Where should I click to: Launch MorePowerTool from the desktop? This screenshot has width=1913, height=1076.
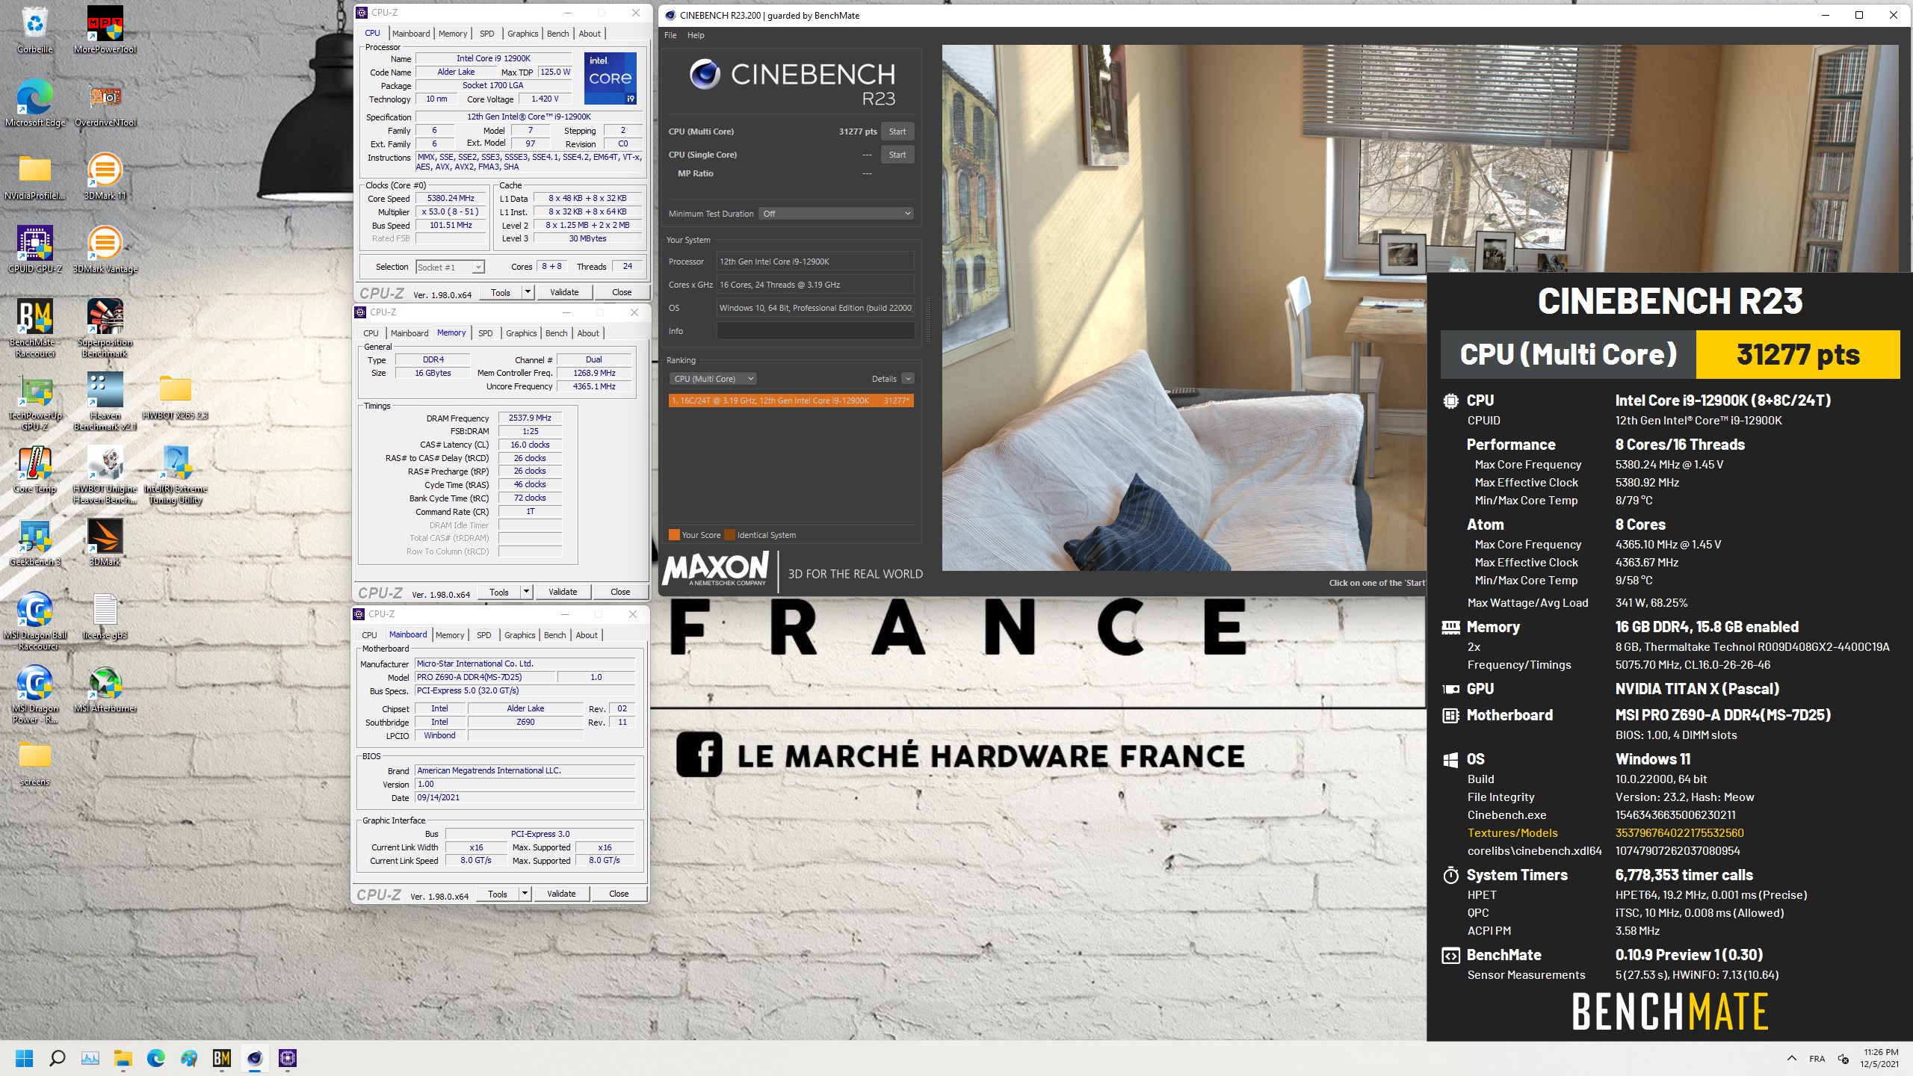(105, 22)
